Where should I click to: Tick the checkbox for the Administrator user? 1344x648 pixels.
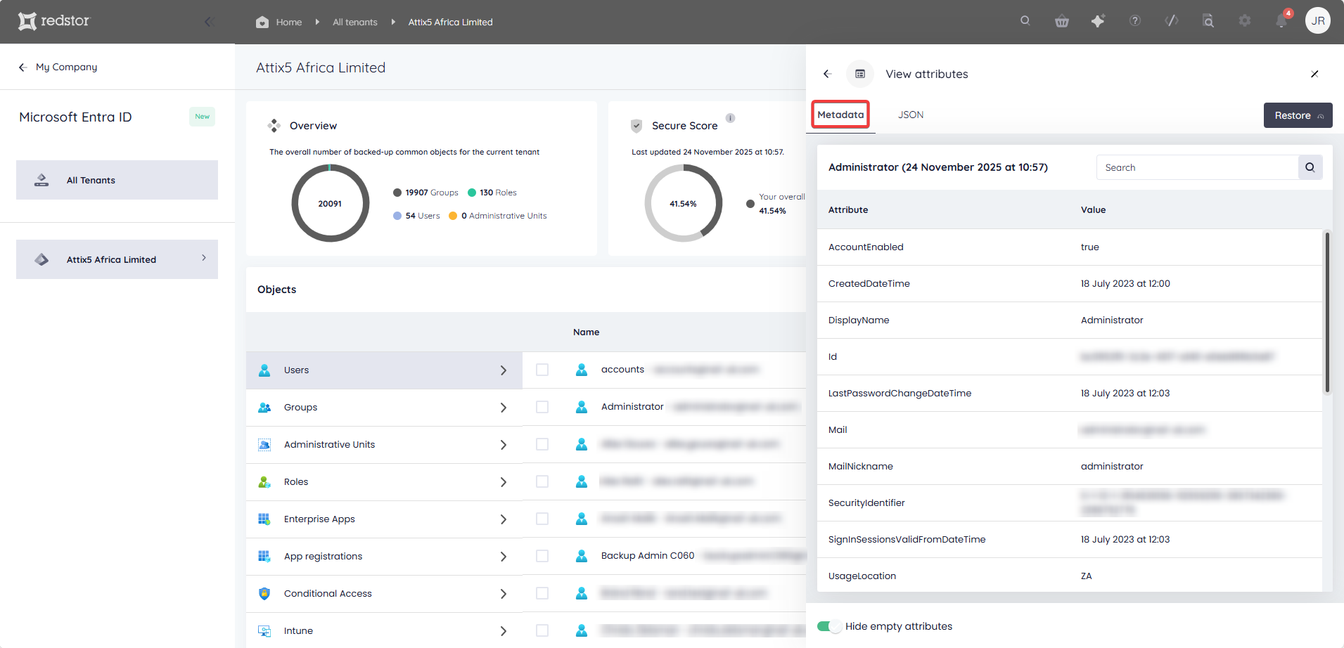point(542,407)
